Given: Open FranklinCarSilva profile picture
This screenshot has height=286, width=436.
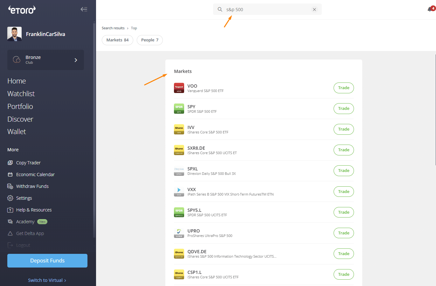Looking at the screenshot, I should pyautogui.click(x=14, y=34).
